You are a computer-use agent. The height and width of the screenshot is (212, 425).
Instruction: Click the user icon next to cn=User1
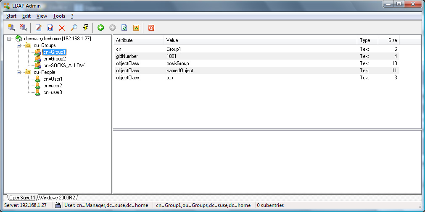[38, 79]
